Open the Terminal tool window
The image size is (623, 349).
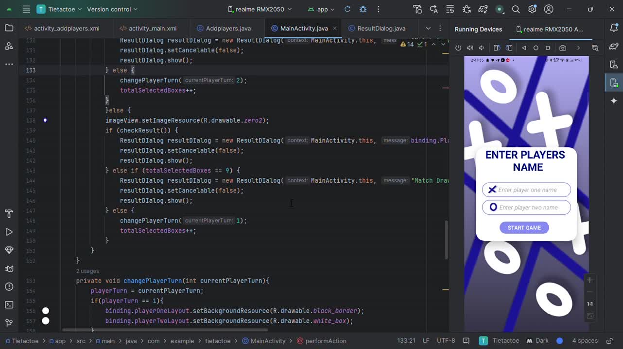point(9,305)
